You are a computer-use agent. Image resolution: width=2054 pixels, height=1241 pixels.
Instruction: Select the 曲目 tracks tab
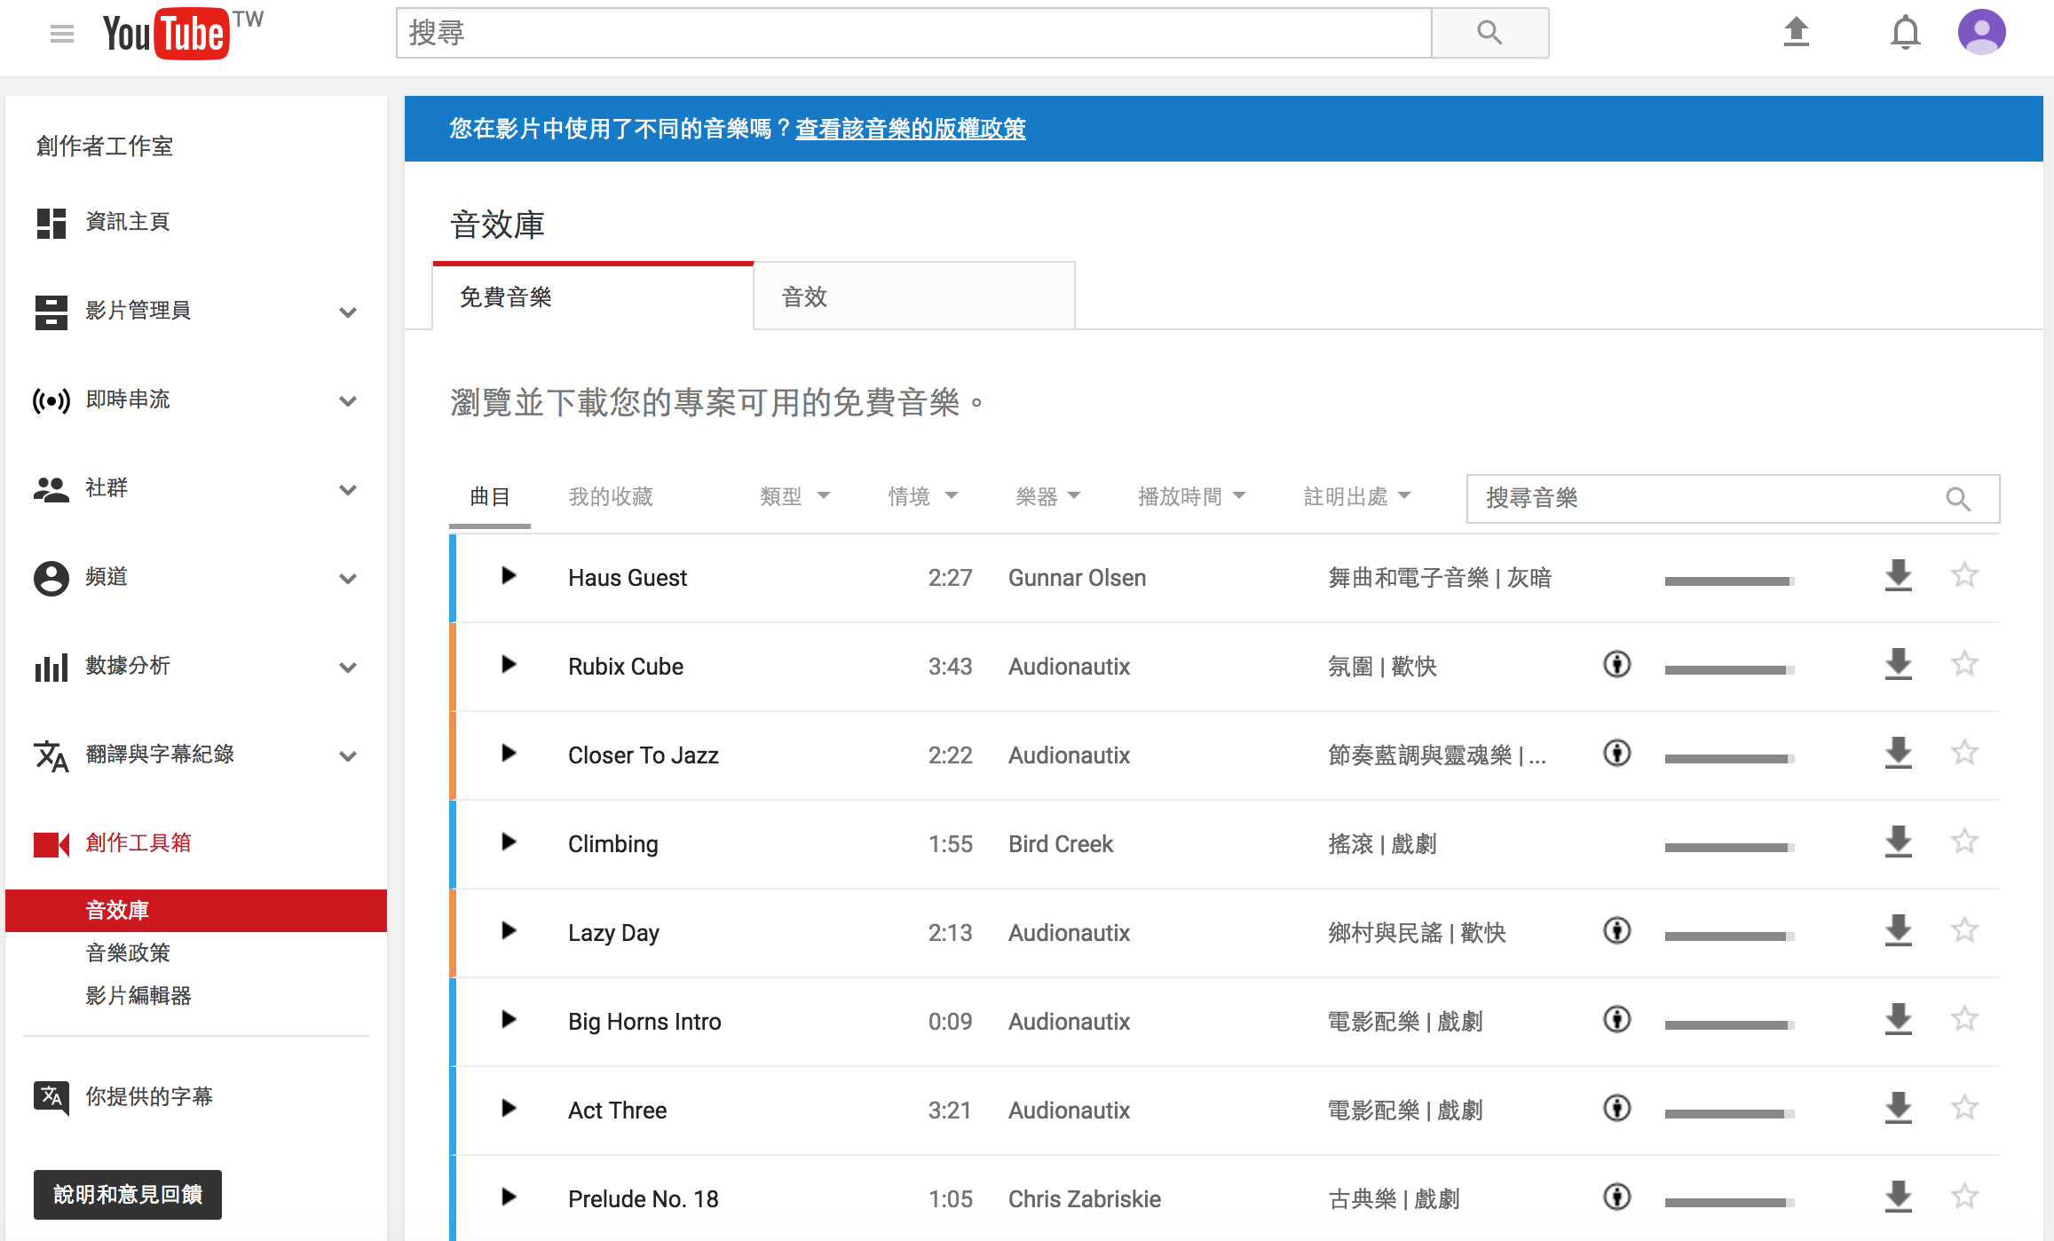pyautogui.click(x=490, y=497)
